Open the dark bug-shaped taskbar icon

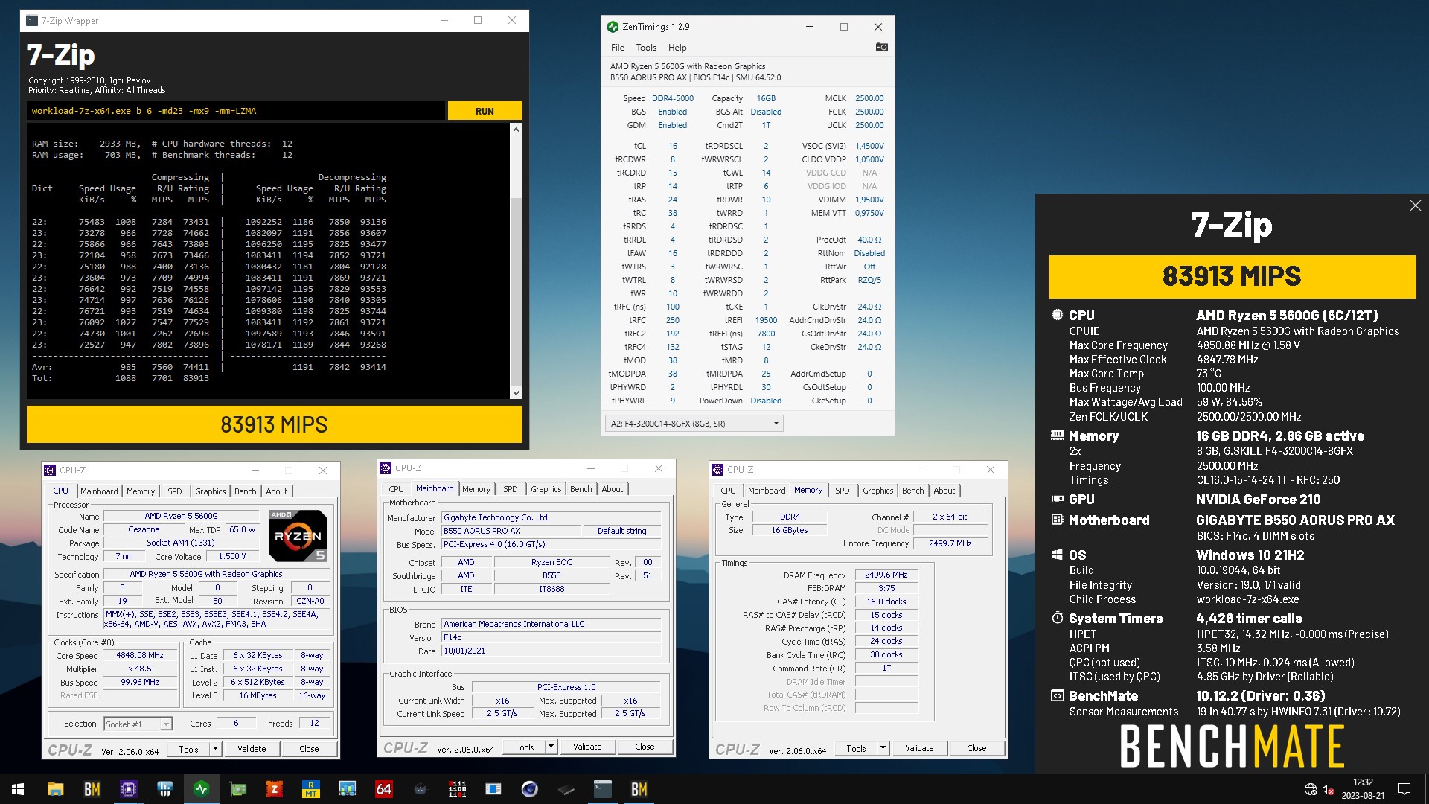pyautogui.click(x=420, y=789)
